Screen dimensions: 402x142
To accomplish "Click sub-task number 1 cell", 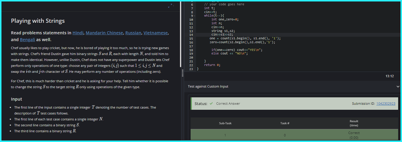I will point(225,135).
